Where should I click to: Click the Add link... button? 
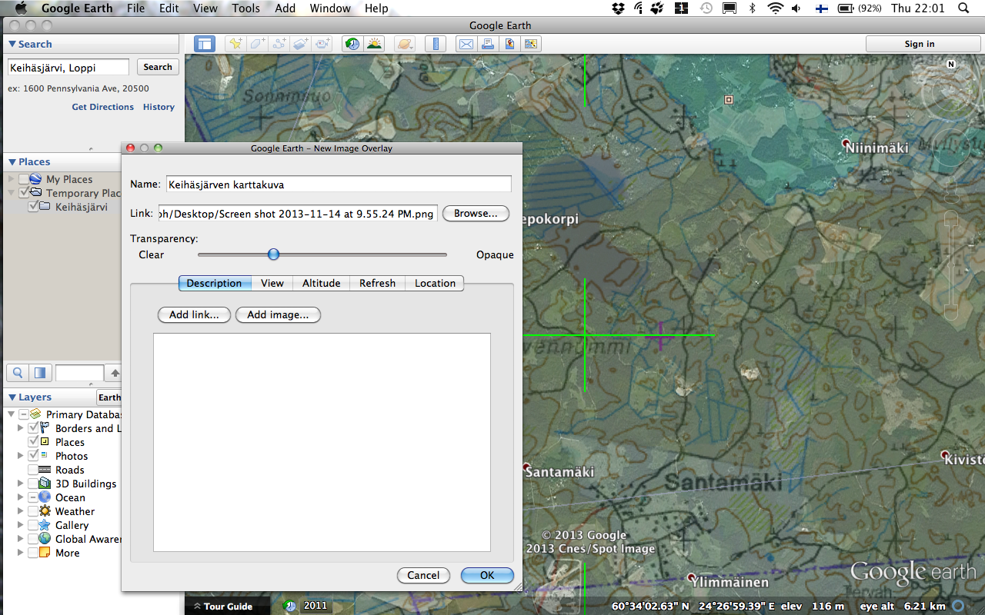194,314
